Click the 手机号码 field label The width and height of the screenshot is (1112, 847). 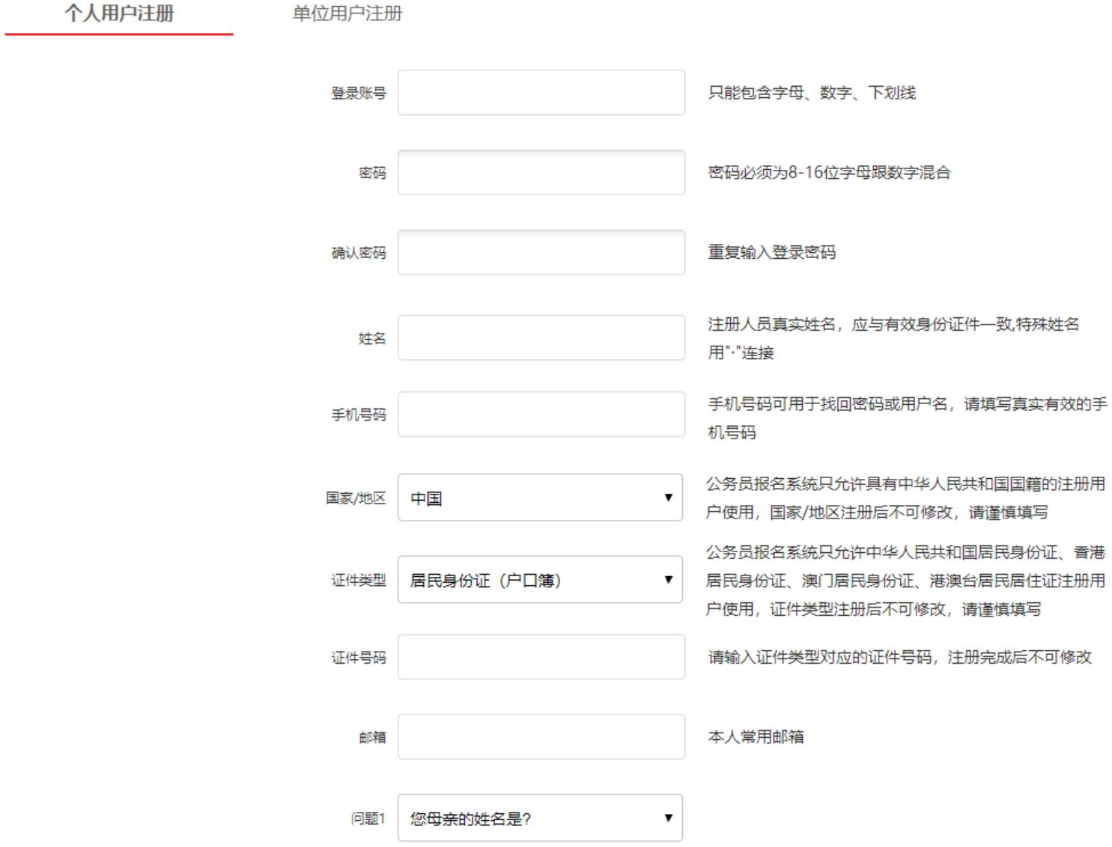(x=359, y=415)
